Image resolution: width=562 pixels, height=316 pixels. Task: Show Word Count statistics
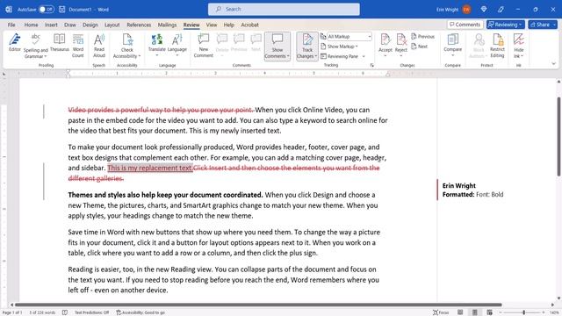point(78,46)
